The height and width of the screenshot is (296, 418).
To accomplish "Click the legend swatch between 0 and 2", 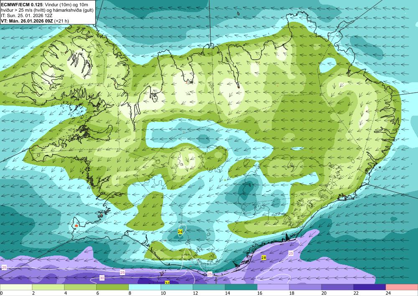I will tap(16, 287).
